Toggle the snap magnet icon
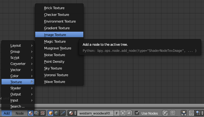 coord(191,113)
